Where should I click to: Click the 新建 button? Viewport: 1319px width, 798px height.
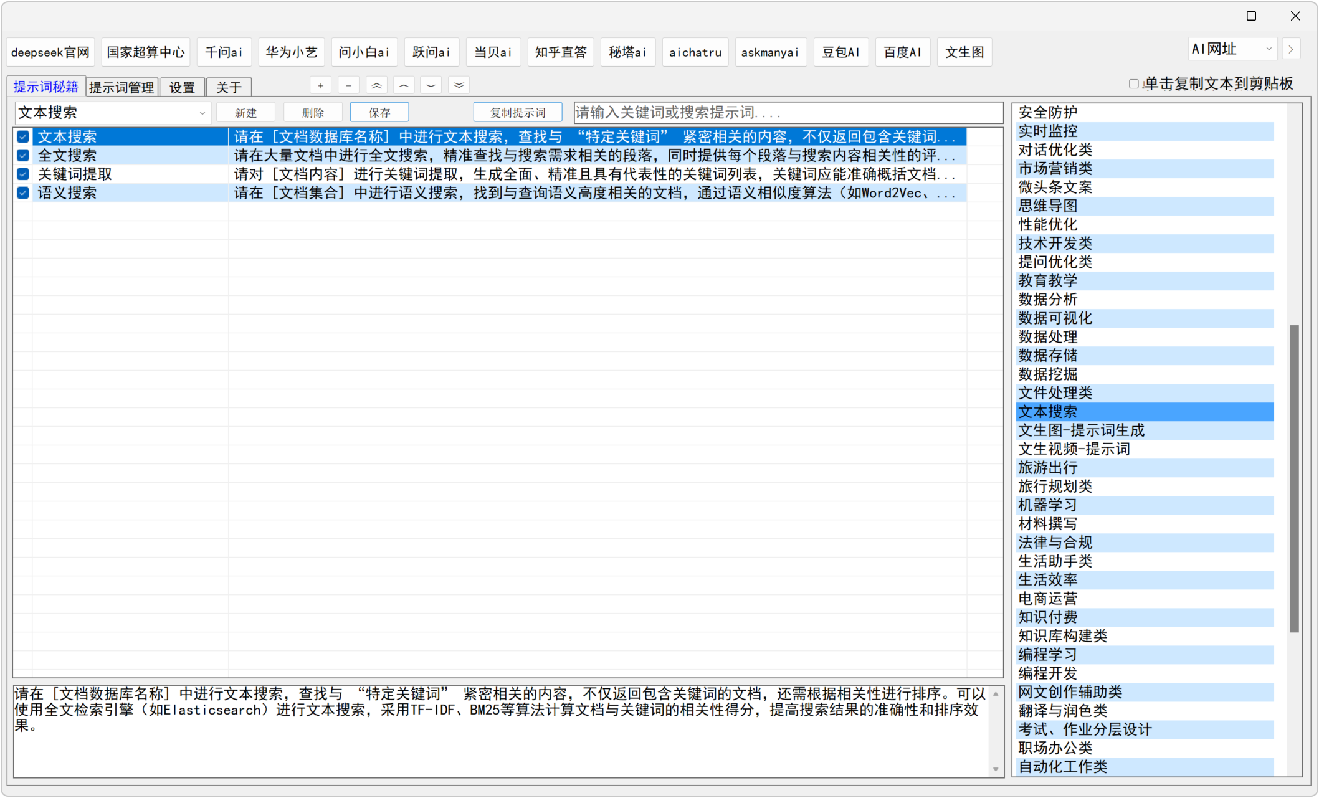[246, 113]
